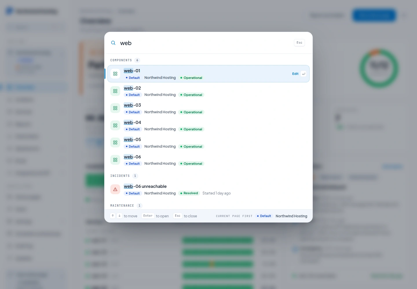
Task: Click the MAINTENANCE section header
Action: pos(122,206)
